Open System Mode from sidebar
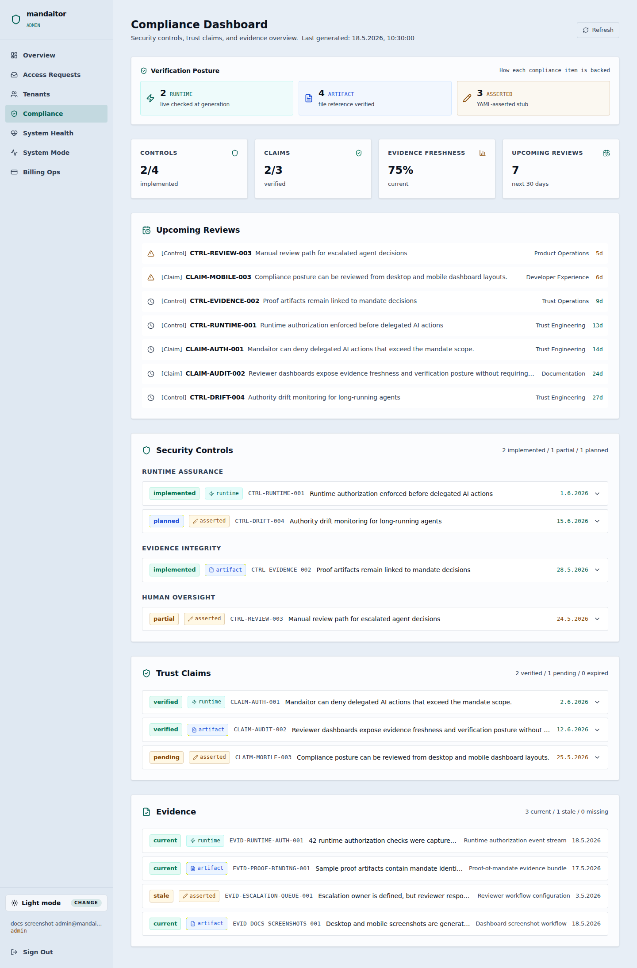 56,153
